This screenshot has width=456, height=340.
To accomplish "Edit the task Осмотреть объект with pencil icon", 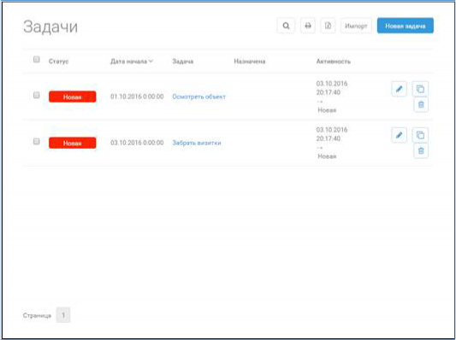I will click(399, 89).
